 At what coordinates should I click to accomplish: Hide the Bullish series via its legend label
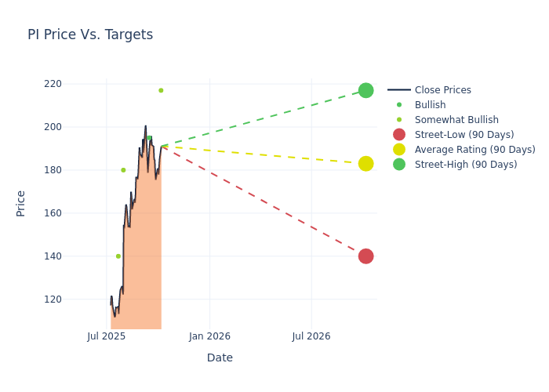click(x=430, y=105)
